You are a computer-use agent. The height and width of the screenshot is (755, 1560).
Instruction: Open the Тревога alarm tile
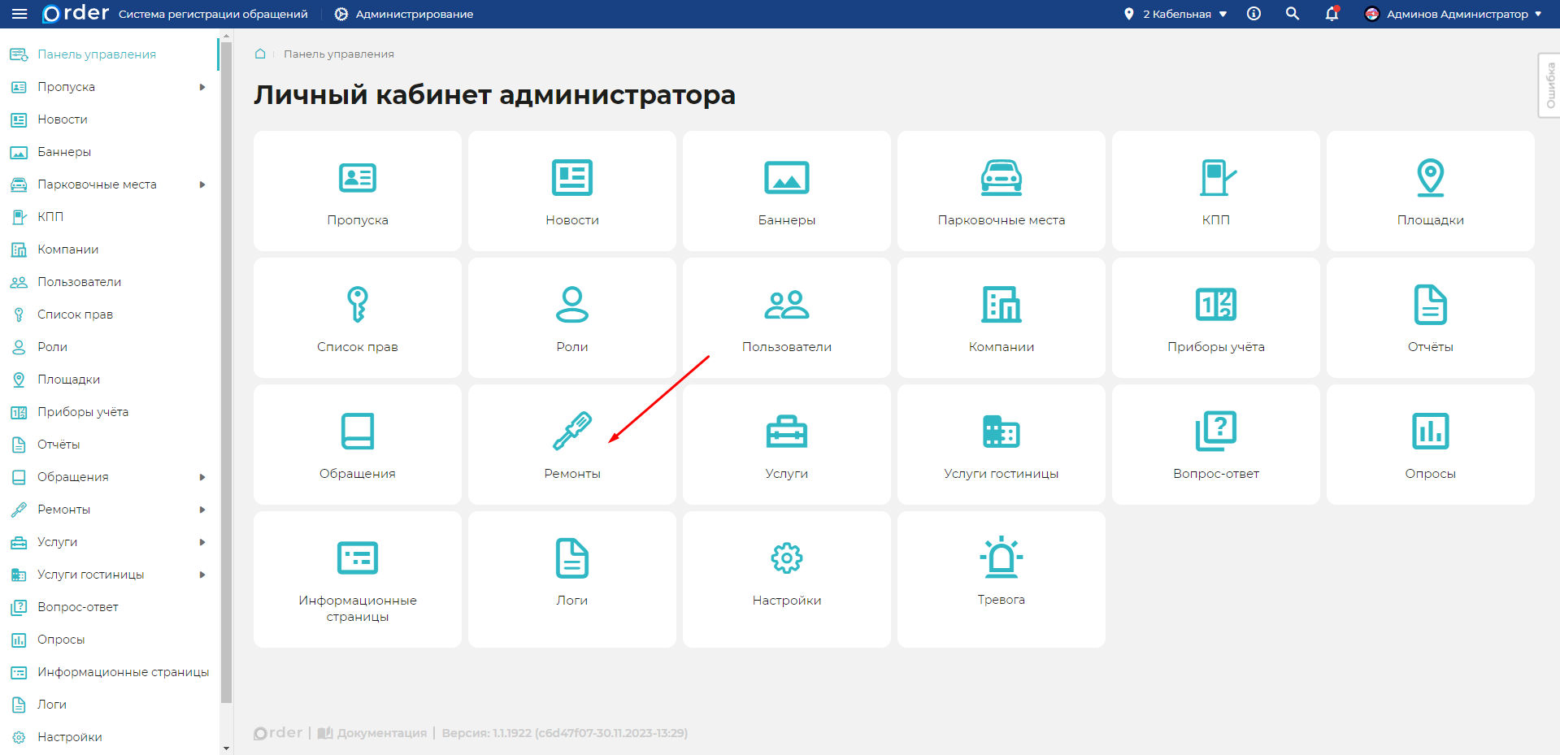(x=1001, y=579)
